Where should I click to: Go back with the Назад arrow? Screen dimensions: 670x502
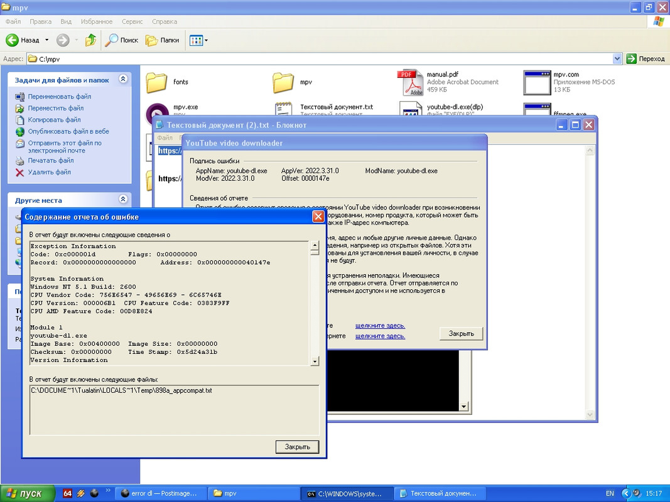tap(22, 40)
